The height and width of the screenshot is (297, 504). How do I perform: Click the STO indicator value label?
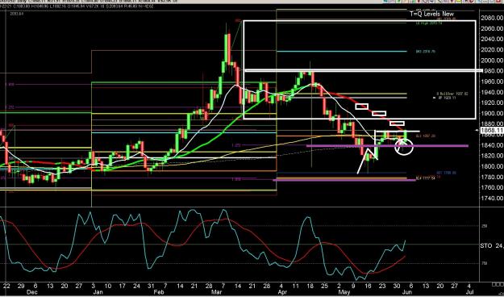click(x=492, y=245)
